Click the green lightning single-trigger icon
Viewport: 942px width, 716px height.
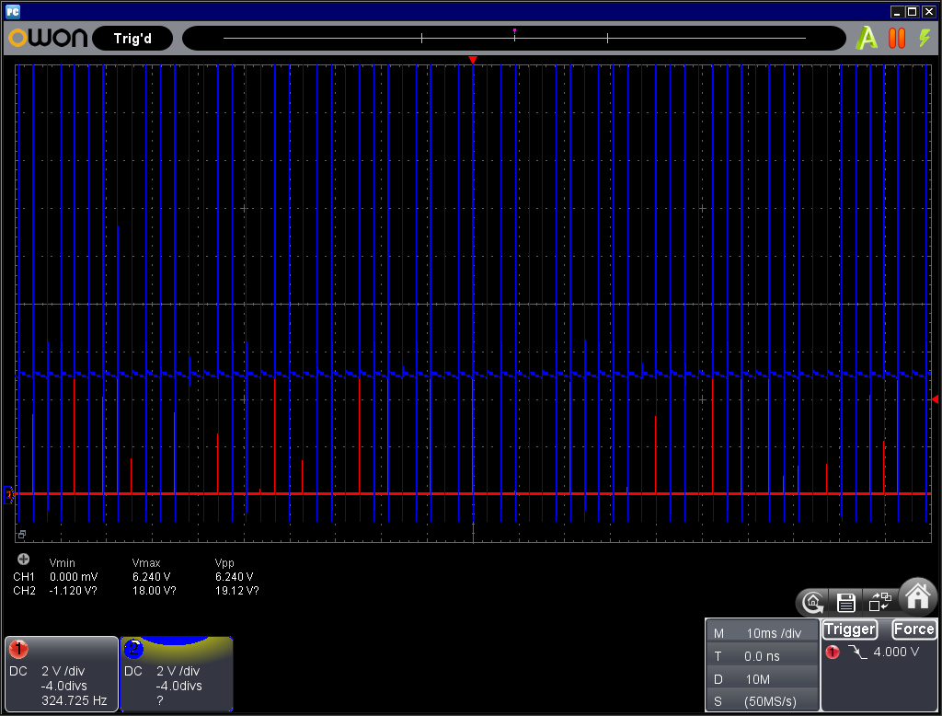coord(925,38)
